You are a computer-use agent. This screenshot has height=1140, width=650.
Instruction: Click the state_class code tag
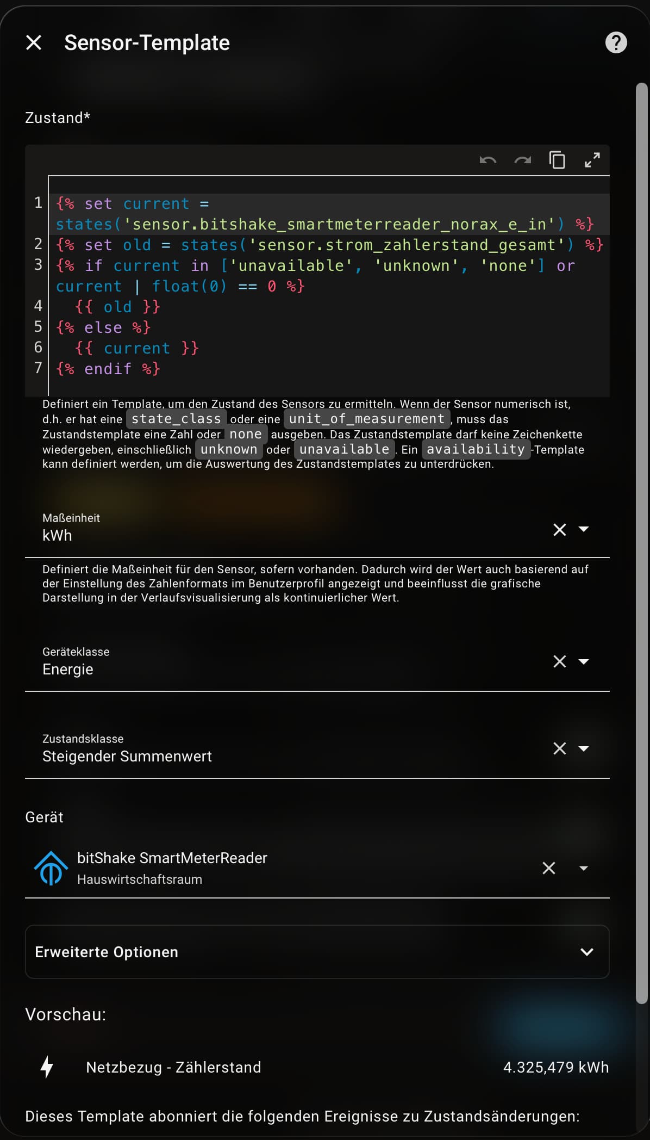coord(176,419)
